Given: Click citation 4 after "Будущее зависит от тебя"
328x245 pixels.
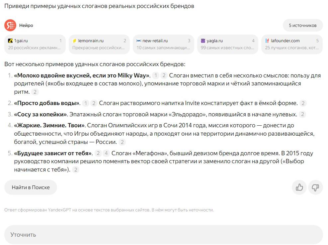Looking at the screenshot, I should point(106,154).
